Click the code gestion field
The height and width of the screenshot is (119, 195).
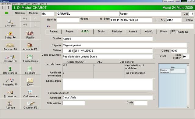[x=186, y=57]
